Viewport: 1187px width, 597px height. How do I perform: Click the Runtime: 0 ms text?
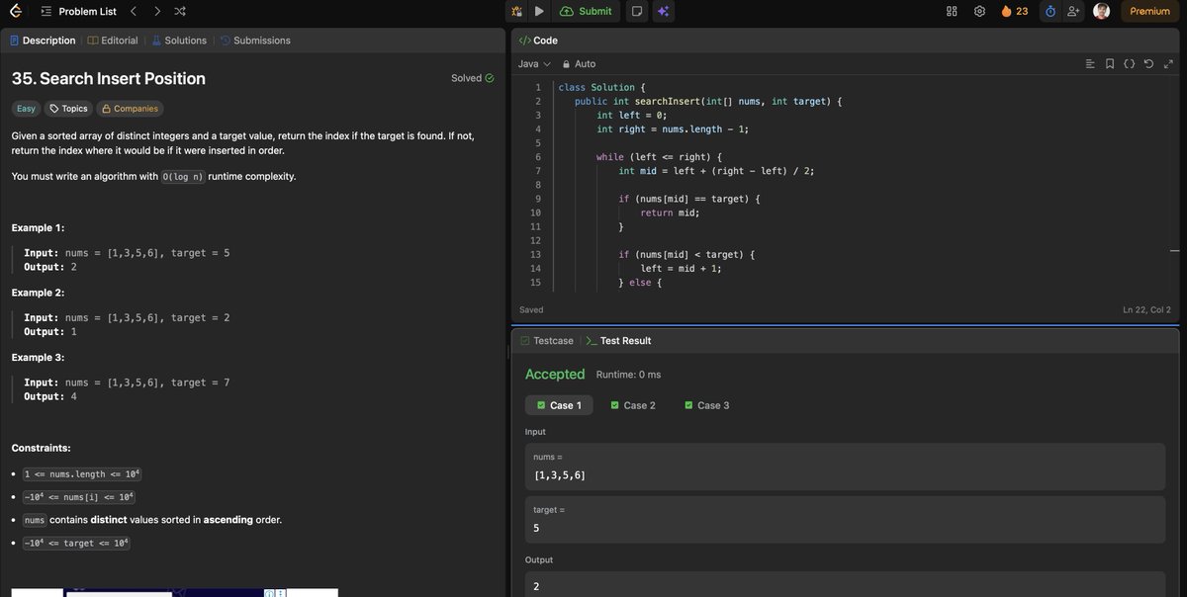[x=628, y=375]
